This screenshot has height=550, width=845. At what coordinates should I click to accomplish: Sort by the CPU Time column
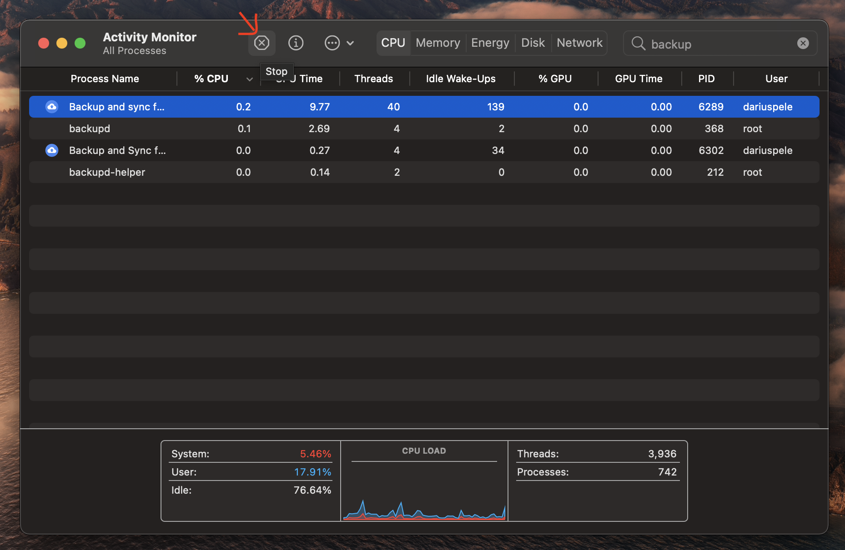point(299,79)
